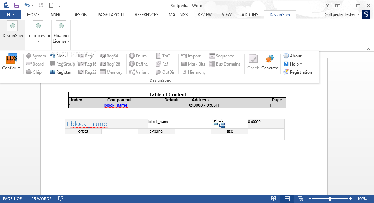Insert a Memory template
This screenshot has width=374, height=203.
point(111,72)
